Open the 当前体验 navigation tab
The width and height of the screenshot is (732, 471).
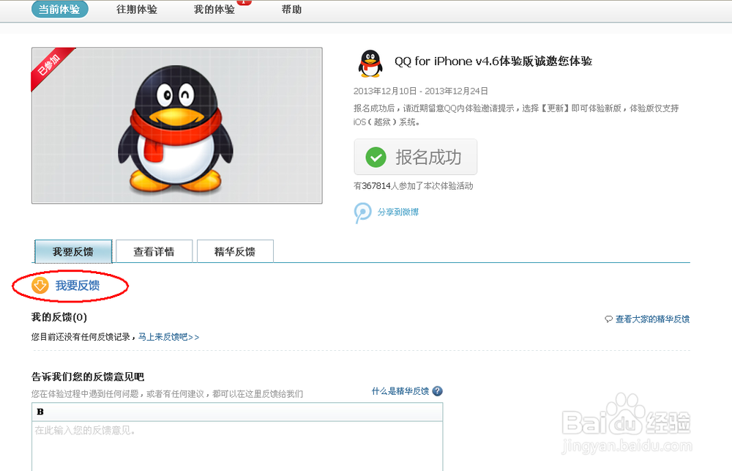tap(59, 10)
